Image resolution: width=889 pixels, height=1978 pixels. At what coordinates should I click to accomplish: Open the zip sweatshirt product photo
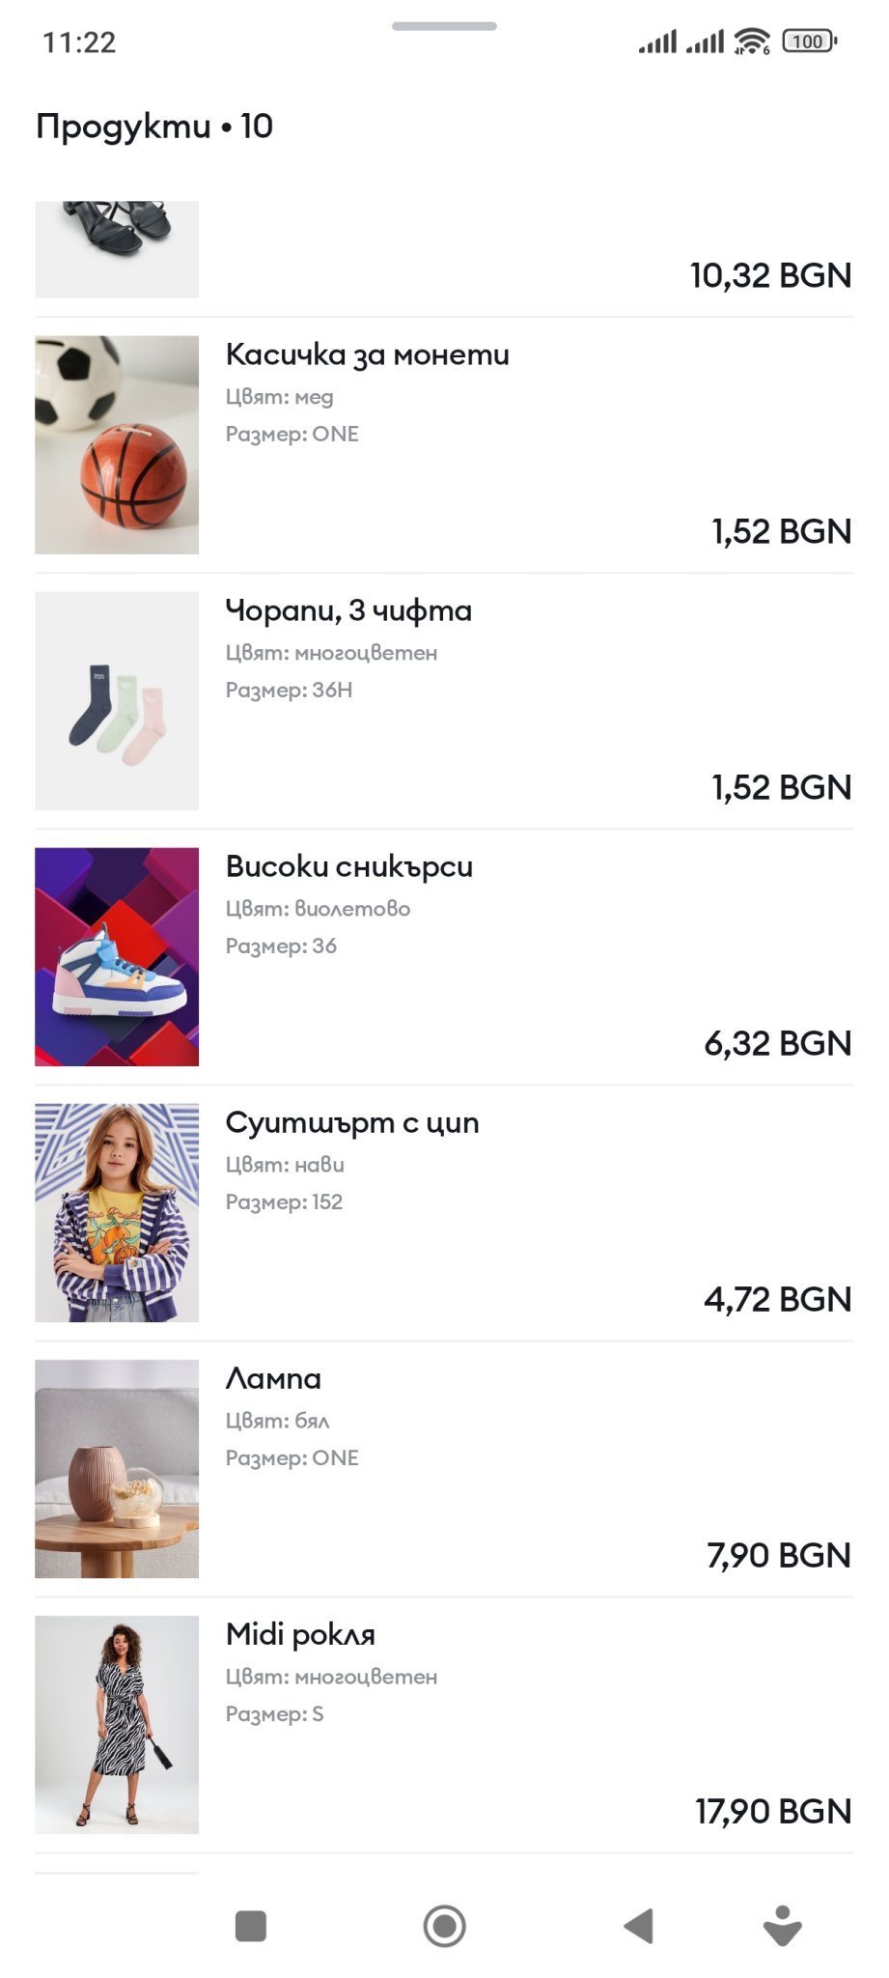click(x=117, y=1212)
